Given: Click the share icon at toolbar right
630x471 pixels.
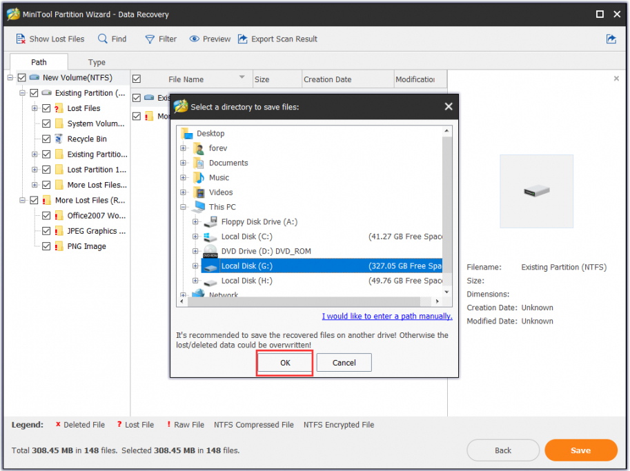Looking at the screenshot, I should click(x=611, y=39).
